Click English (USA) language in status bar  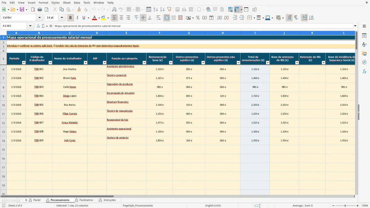pos(213,206)
